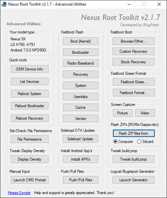The height and width of the screenshot is (198, 167).
Task: Boot a Custom Recovery via fastboot
Action: 134,51
